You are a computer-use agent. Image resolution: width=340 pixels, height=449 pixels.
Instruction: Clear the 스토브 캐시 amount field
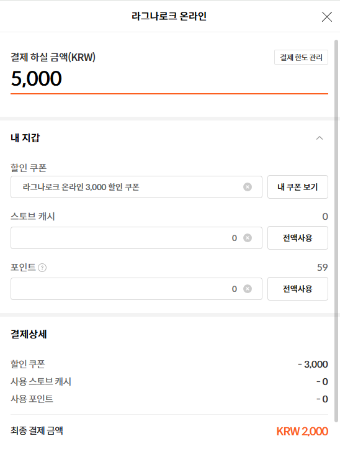pos(248,238)
